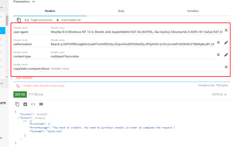The image size is (241, 147).
Task: Edit the copyleaks-compare-document header name field
Action: pyautogui.click(x=31, y=69)
